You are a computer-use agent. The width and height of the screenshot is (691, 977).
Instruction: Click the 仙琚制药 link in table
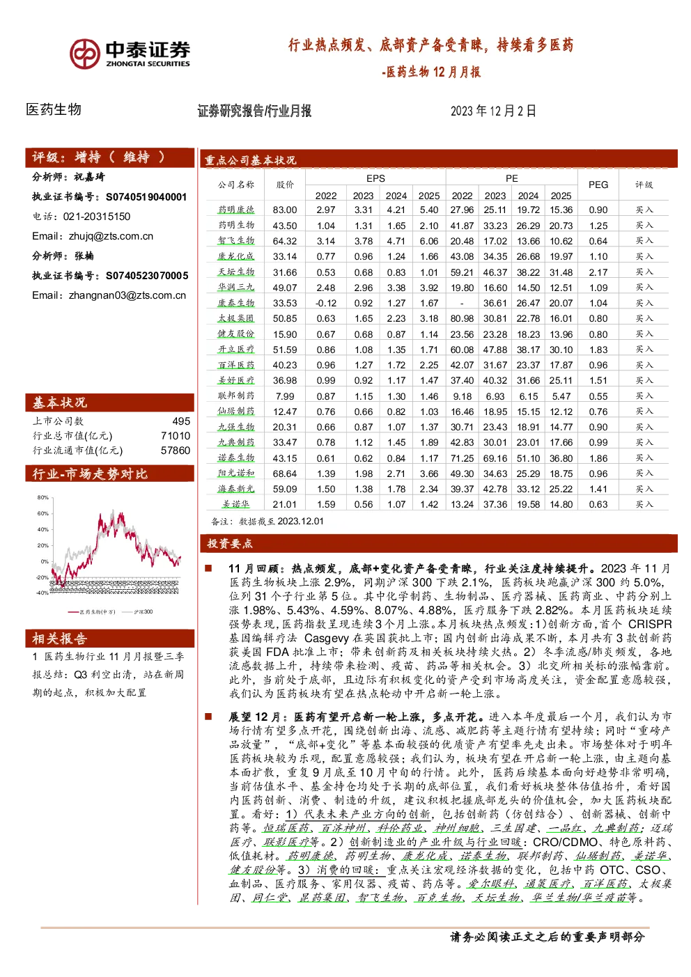click(236, 412)
